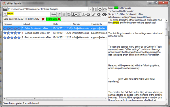Click the 'To: support@efiler.co.uk' preview line
170x107 pixels.
click(x=121, y=11)
